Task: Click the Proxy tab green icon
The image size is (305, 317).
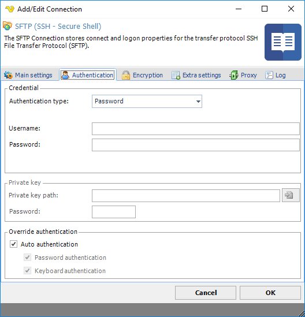Action: [x=234, y=75]
